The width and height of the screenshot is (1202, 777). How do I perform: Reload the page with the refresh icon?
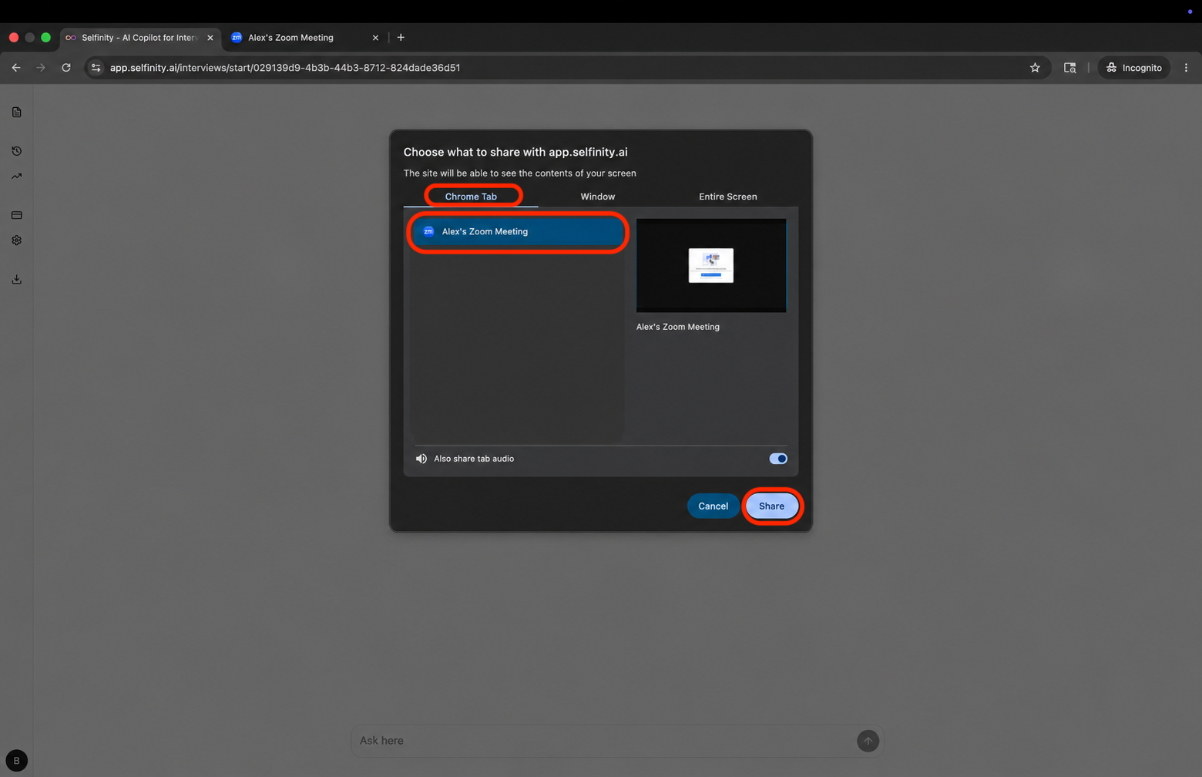(x=66, y=68)
